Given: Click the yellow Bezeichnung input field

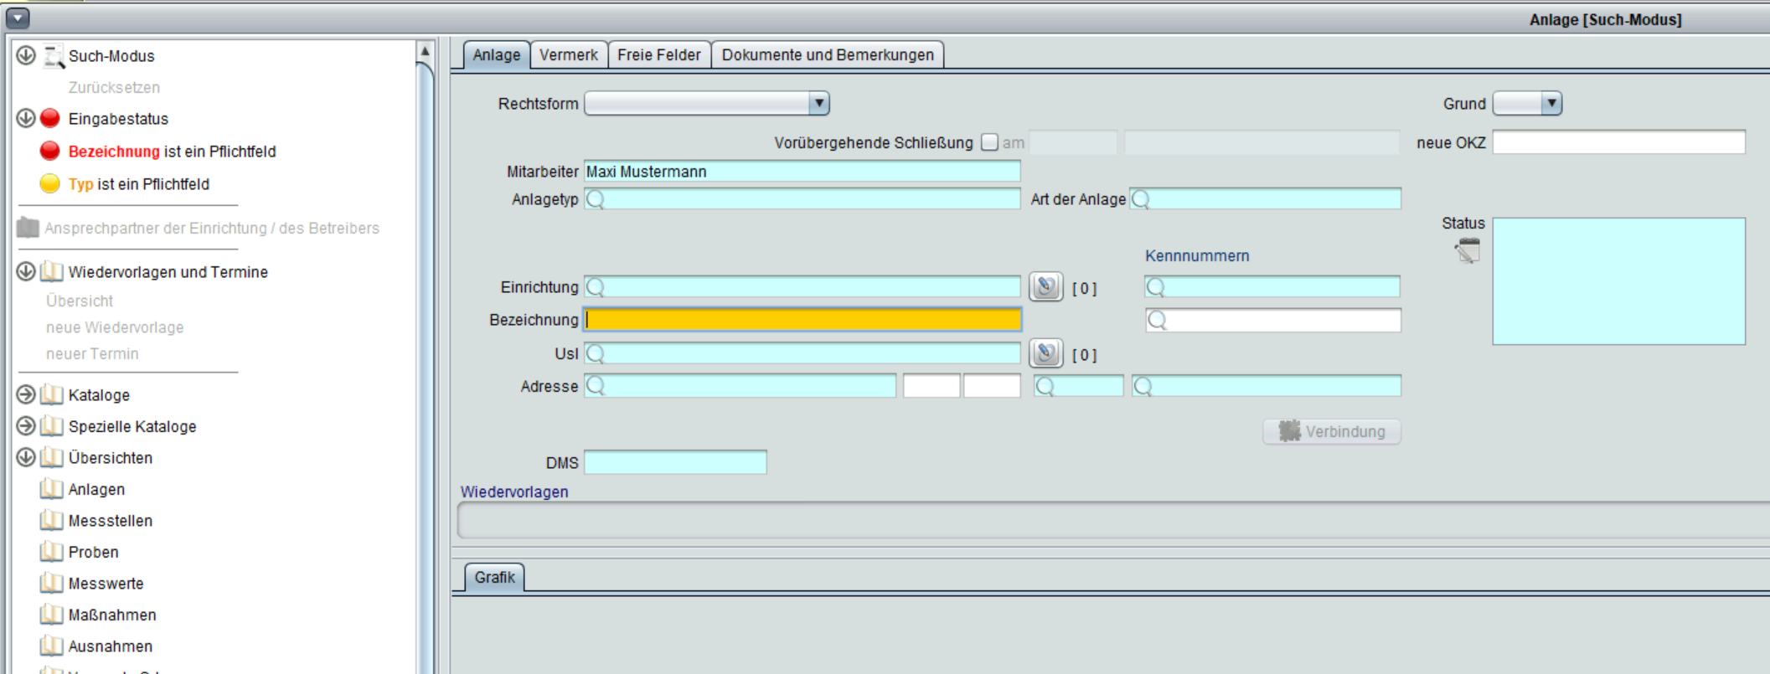Looking at the screenshot, I should click(802, 320).
